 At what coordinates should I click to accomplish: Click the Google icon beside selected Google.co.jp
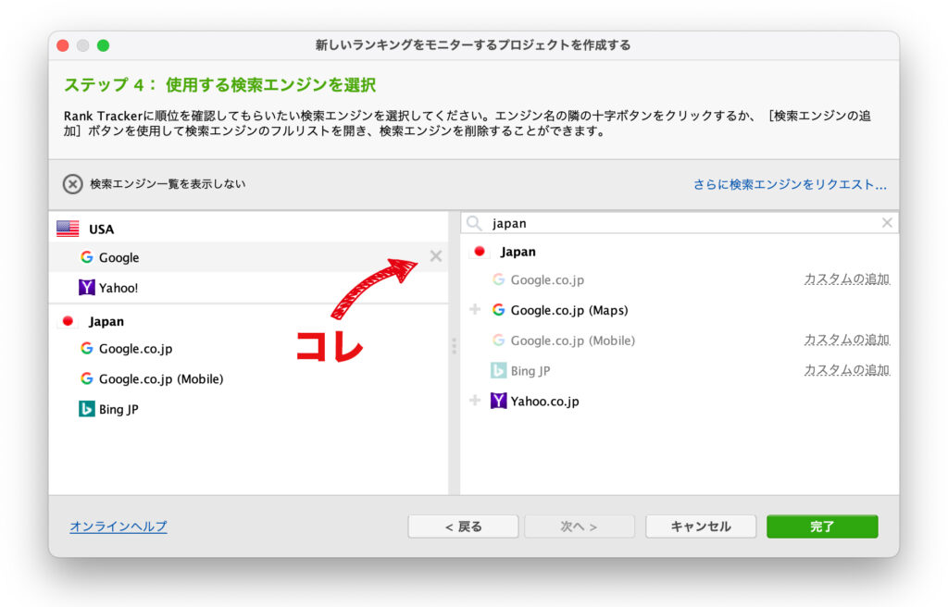click(86, 348)
